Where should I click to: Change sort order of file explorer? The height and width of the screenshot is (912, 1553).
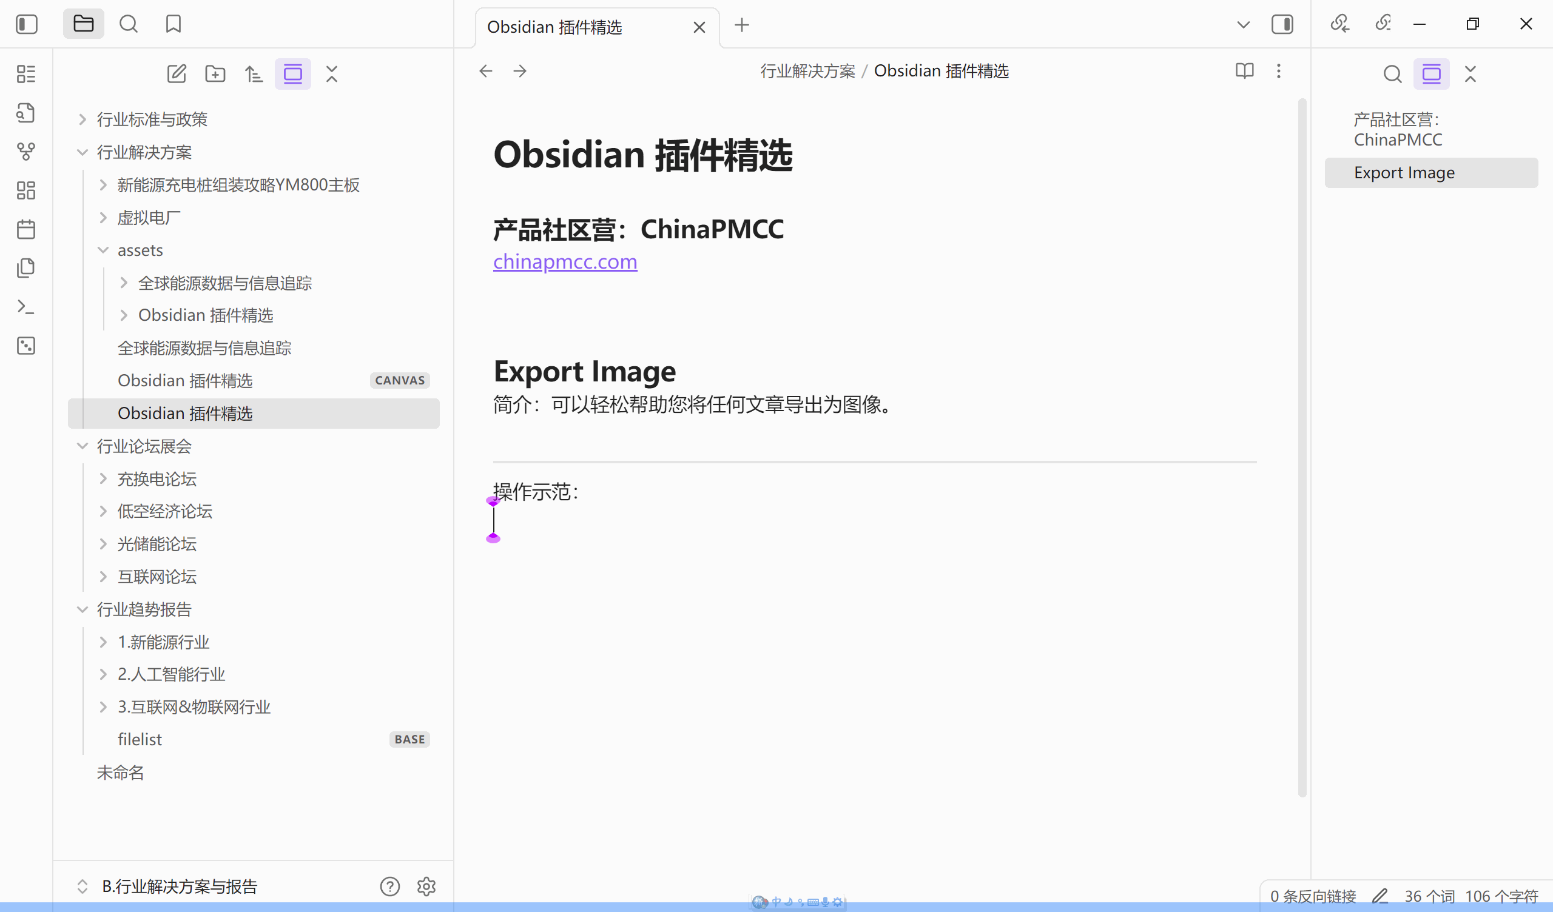click(x=254, y=73)
